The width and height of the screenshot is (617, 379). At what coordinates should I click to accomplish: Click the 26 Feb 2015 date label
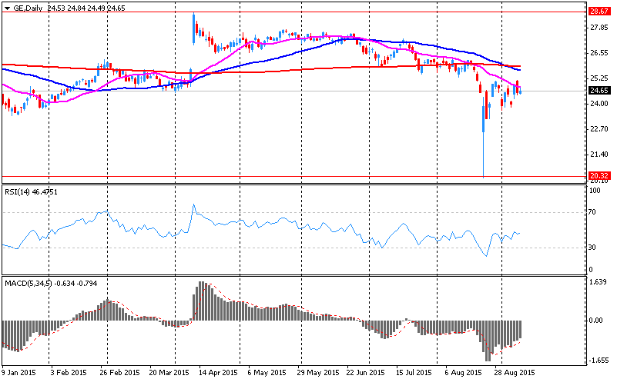[x=119, y=372]
